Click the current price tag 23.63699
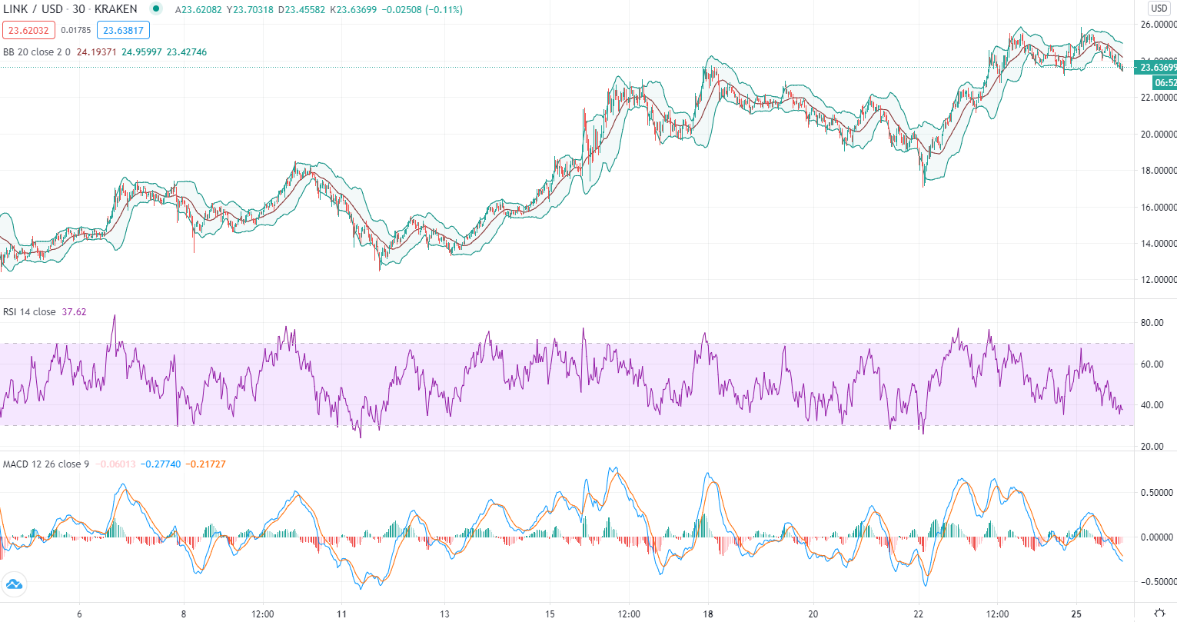The width and height of the screenshot is (1177, 622). [1156, 68]
